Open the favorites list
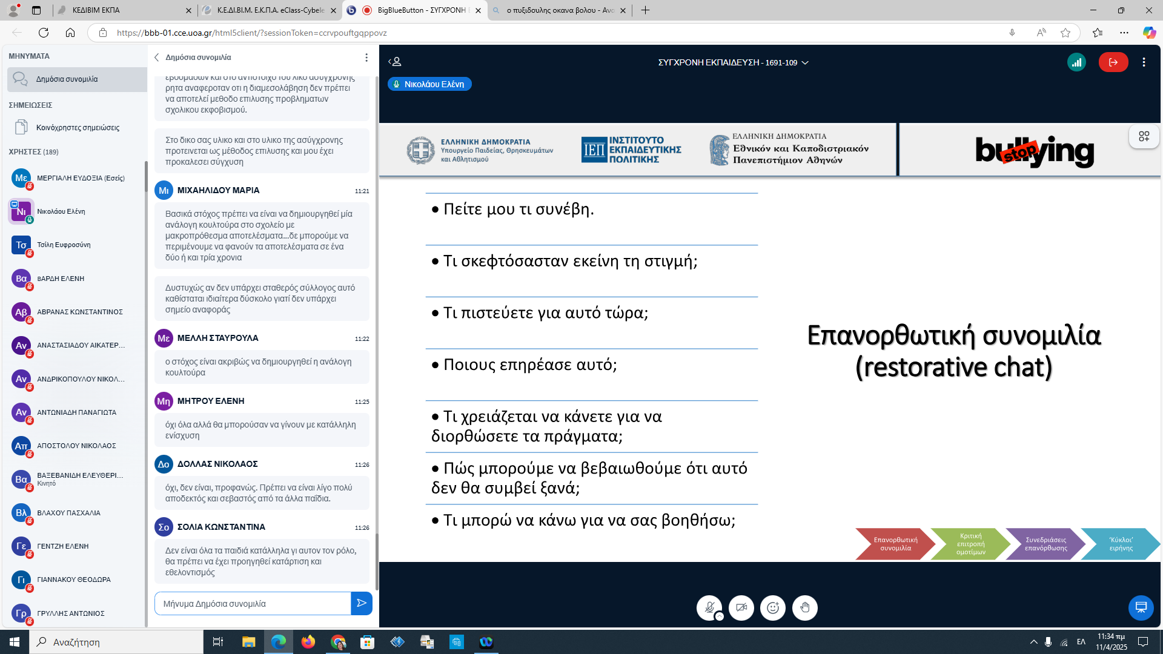This screenshot has height=654, width=1163. coord(1098,33)
